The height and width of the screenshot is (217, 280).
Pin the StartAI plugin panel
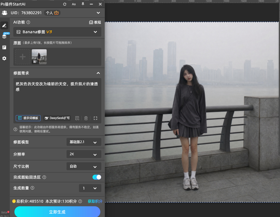pyautogui.click(x=83, y=4)
